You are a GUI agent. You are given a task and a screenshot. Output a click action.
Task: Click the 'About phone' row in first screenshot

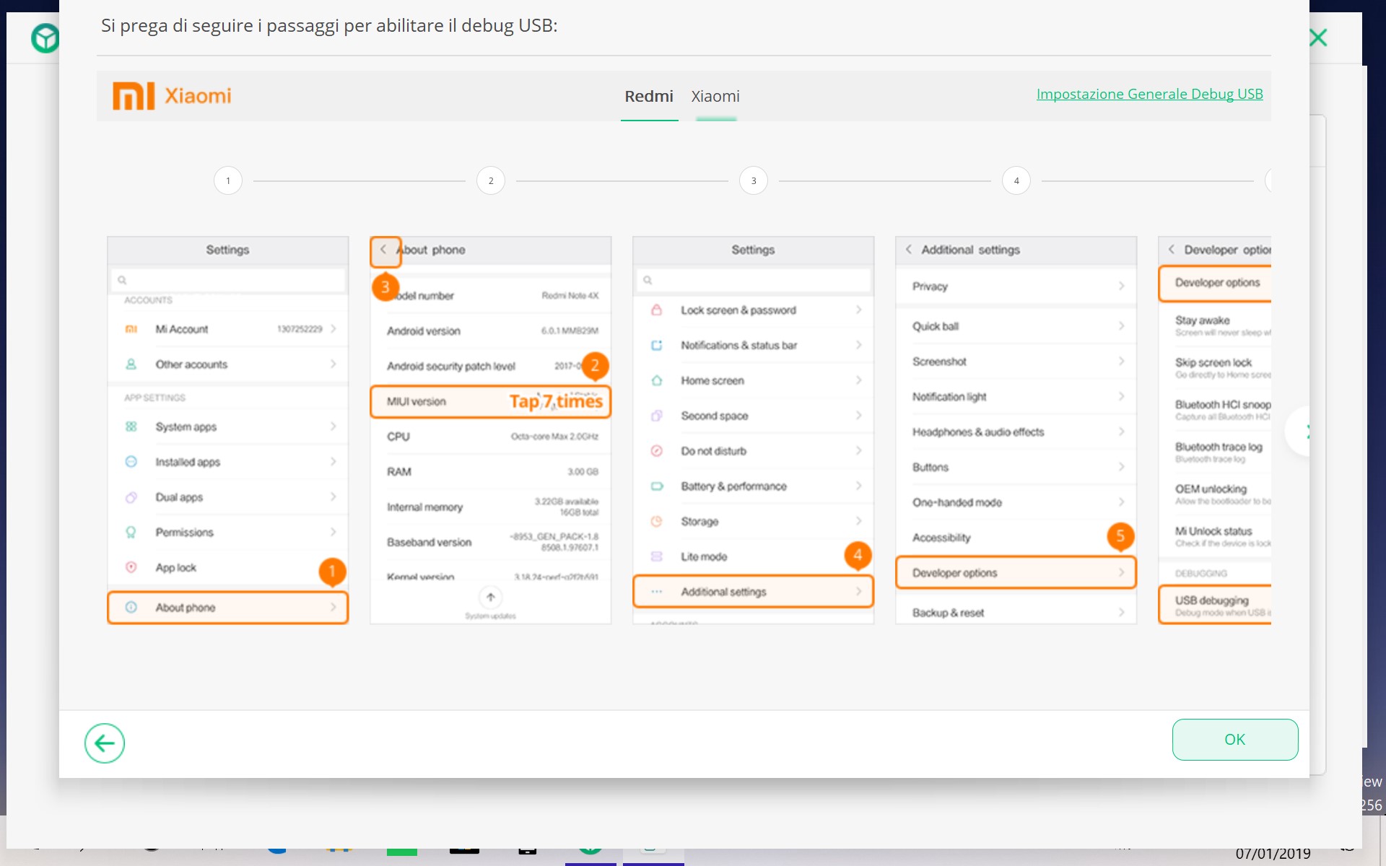click(x=228, y=608)
